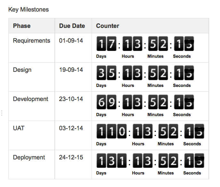Click the 19-09-14 due date
The width and height of the screenshot is (220, 187).
[x=71, y=70]
